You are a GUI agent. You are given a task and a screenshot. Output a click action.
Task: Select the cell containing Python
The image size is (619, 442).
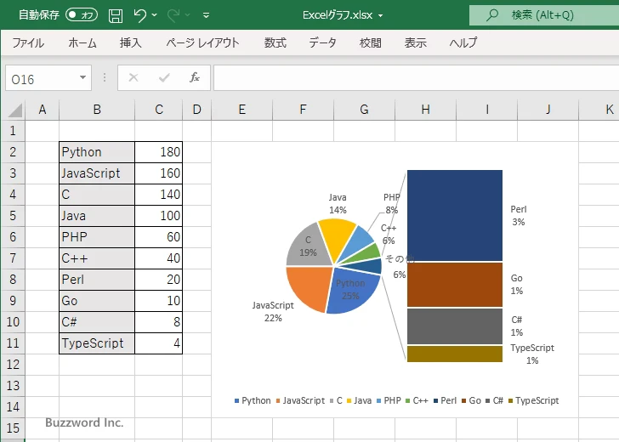click(x=97, y=152)
